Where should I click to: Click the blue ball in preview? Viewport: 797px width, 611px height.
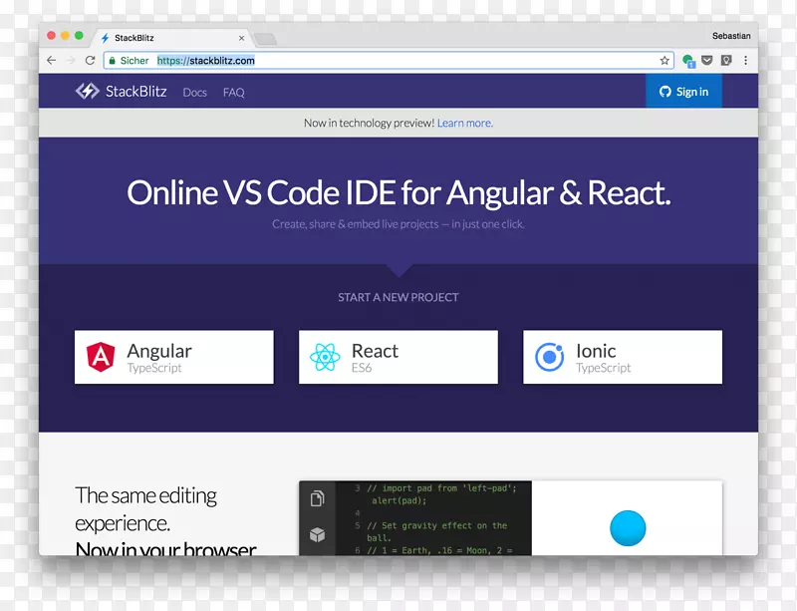(628, 527)
